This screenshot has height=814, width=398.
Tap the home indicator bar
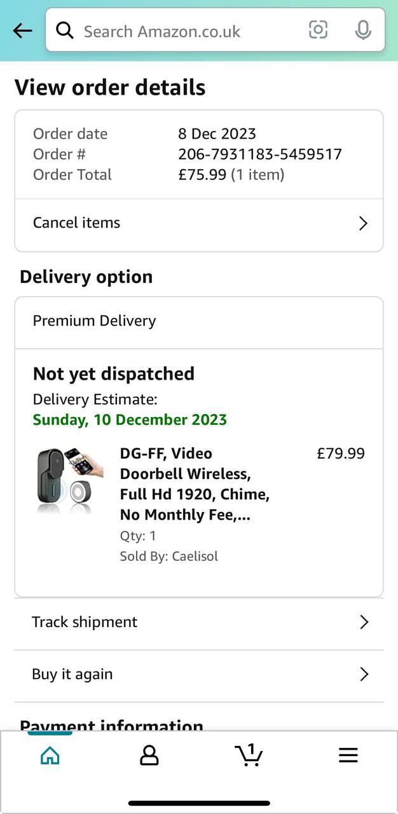click(199, 803)
